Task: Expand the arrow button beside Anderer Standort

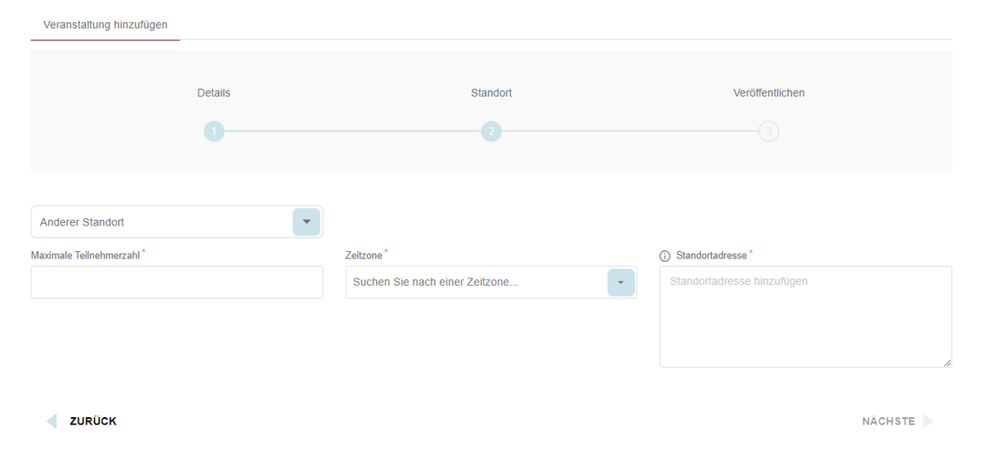Action: [306, 222]
